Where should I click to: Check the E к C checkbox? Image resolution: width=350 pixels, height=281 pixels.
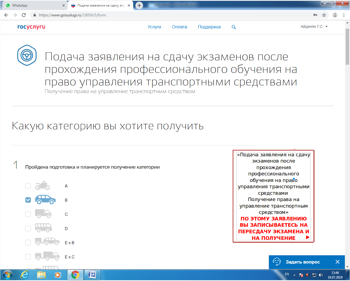[28, 257]
